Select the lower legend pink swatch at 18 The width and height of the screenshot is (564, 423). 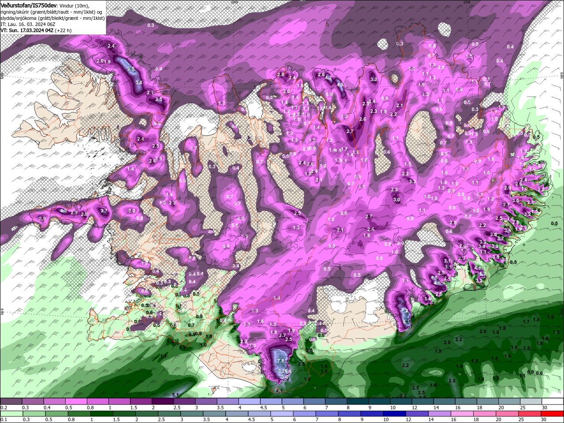[484, 414]
